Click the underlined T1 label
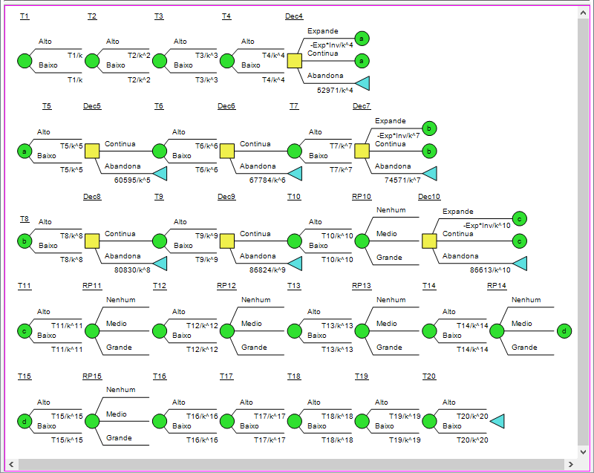Viewport: 594px width, 473px height. (x=25, y=15)
